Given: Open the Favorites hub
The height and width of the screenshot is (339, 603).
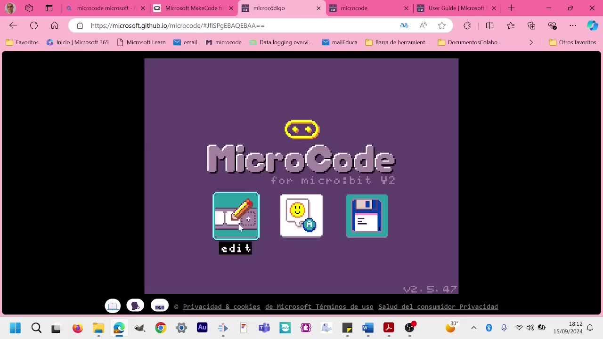Looking at the screenshot, I should tap(511, 25).
